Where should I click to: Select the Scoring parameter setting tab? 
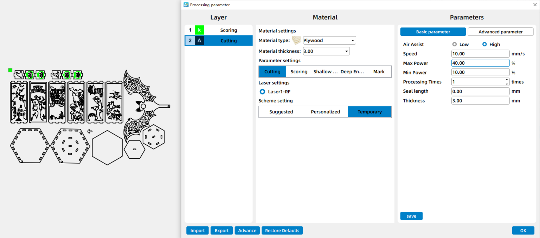click(299, 72)
